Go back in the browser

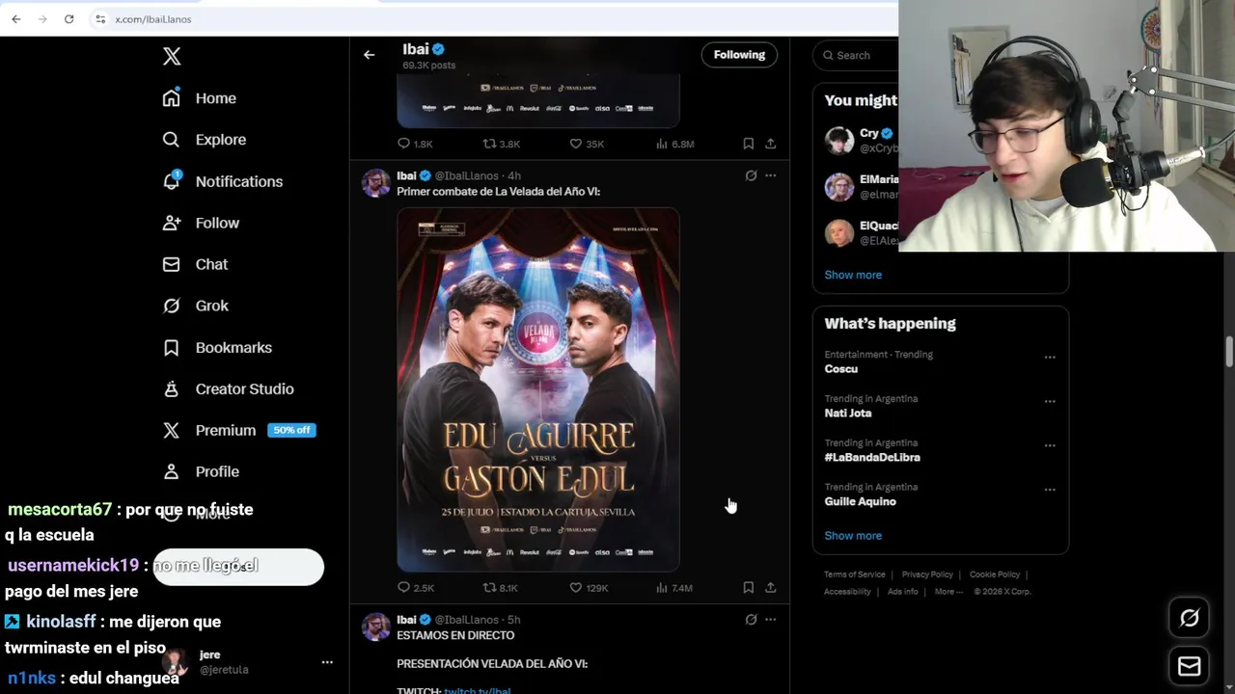point(16,19)
